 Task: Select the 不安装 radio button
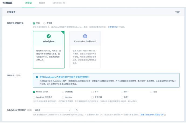coord(44,23)
